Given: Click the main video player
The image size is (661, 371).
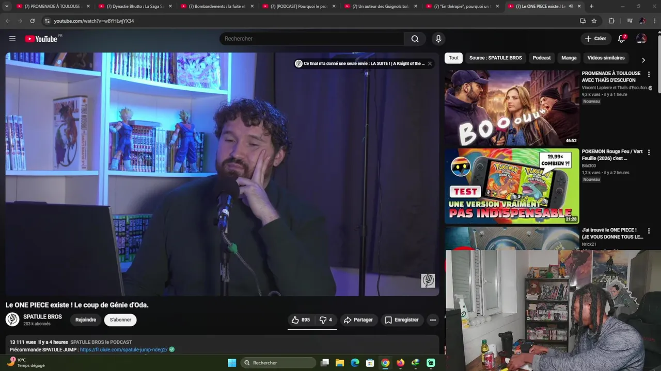Looking at the screenshot, I should tap(222, 174).
